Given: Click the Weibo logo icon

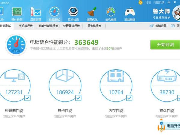Looking at the screenshot, I should pos(151,25).
